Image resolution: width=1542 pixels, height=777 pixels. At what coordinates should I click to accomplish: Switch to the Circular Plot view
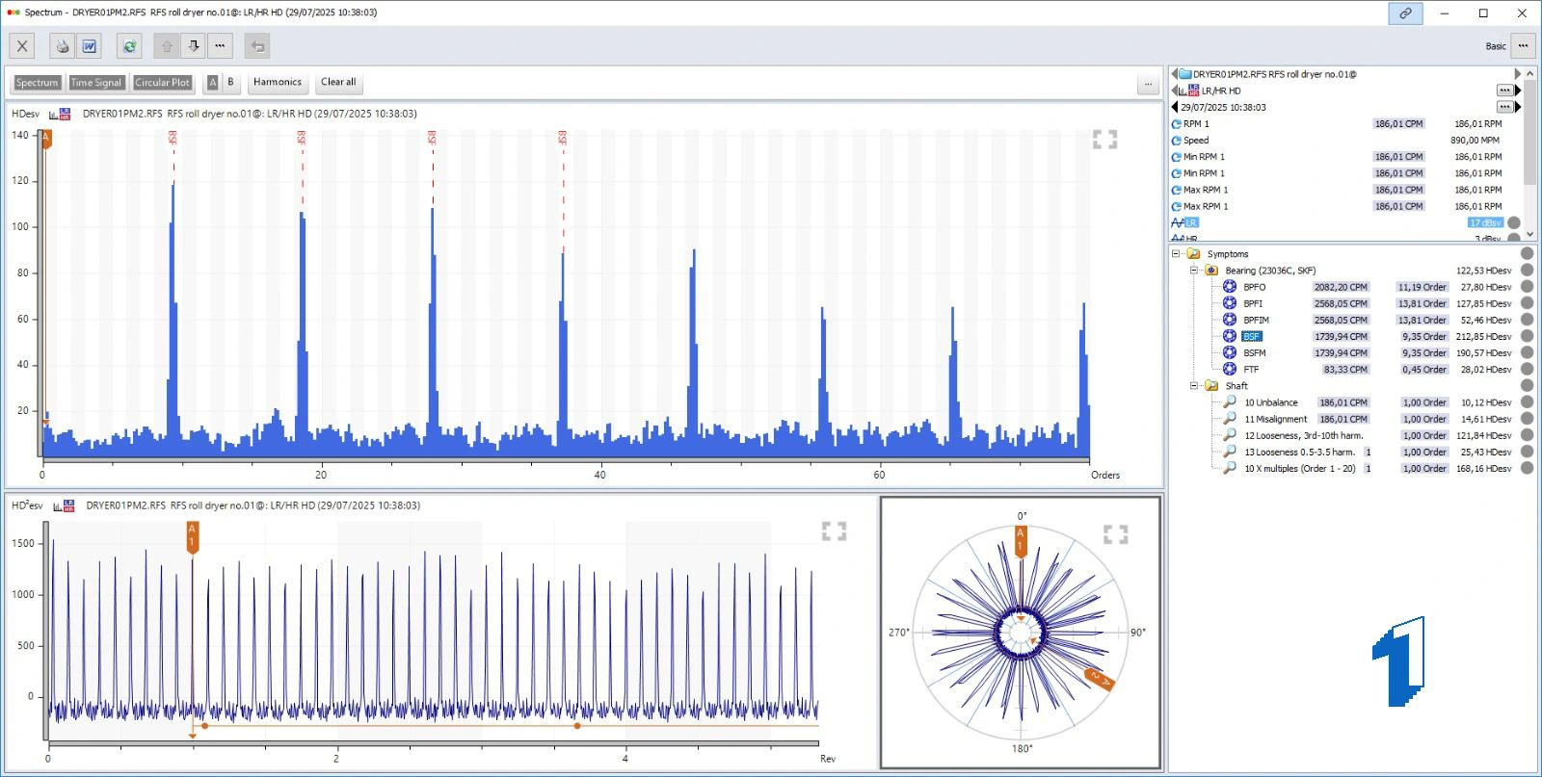click(162, 83)
